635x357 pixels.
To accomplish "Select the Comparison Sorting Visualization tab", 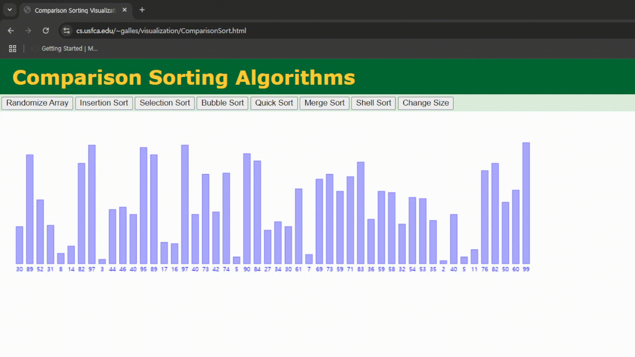I will 75,10.
